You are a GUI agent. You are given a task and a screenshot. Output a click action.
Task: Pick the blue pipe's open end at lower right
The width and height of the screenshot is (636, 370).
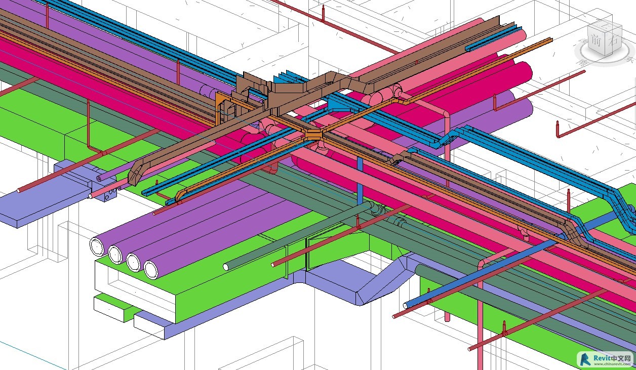click(x=407, y=306)
